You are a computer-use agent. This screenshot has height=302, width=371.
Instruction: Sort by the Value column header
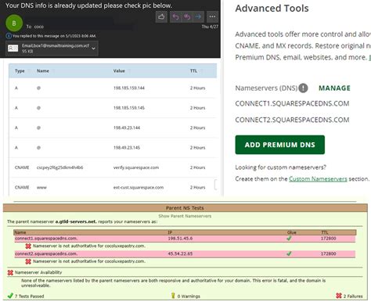point(119,71)
